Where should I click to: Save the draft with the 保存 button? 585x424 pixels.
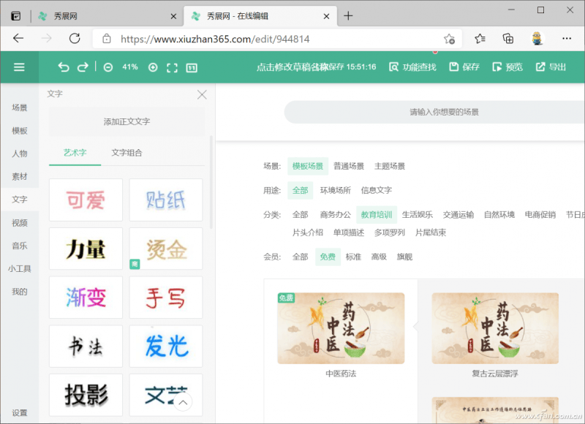(464, 66)
